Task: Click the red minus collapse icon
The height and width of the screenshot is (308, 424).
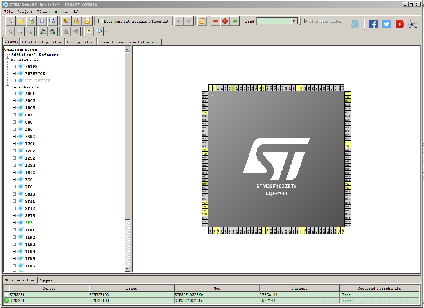Action: coord(215,21)
